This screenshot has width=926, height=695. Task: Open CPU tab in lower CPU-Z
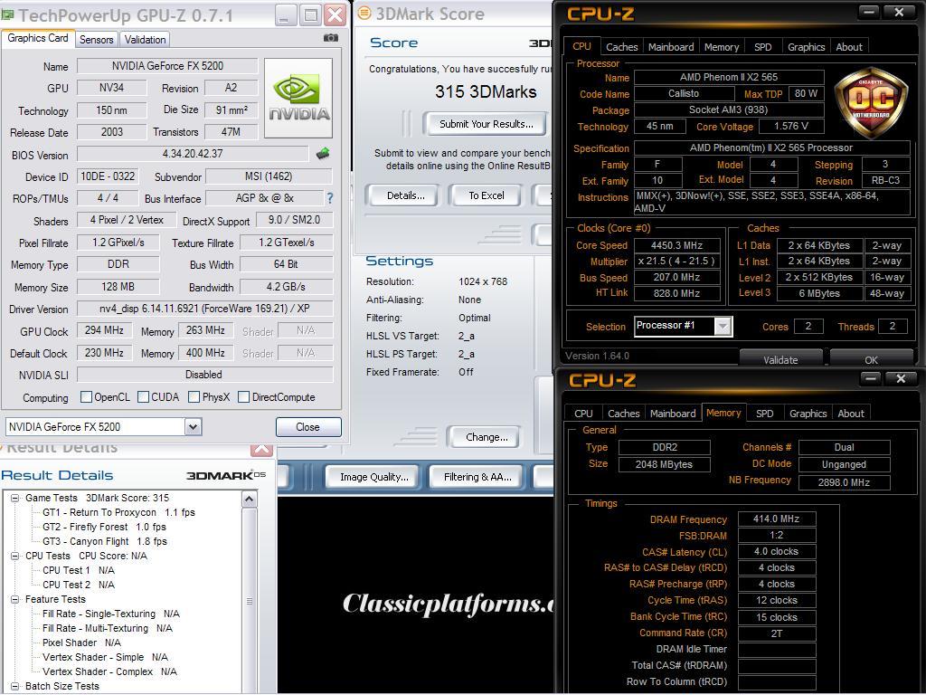tap(583, 414)
